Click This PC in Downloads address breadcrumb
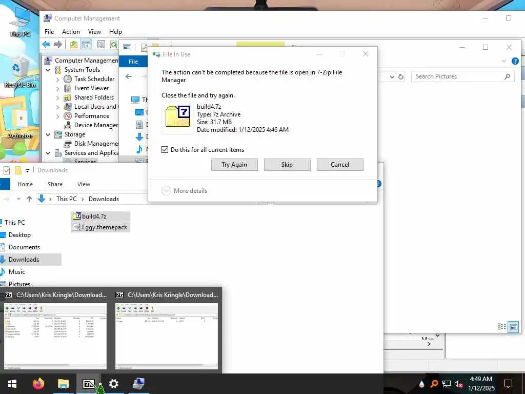This screenshot has height=394, width=525. [66, 199]
